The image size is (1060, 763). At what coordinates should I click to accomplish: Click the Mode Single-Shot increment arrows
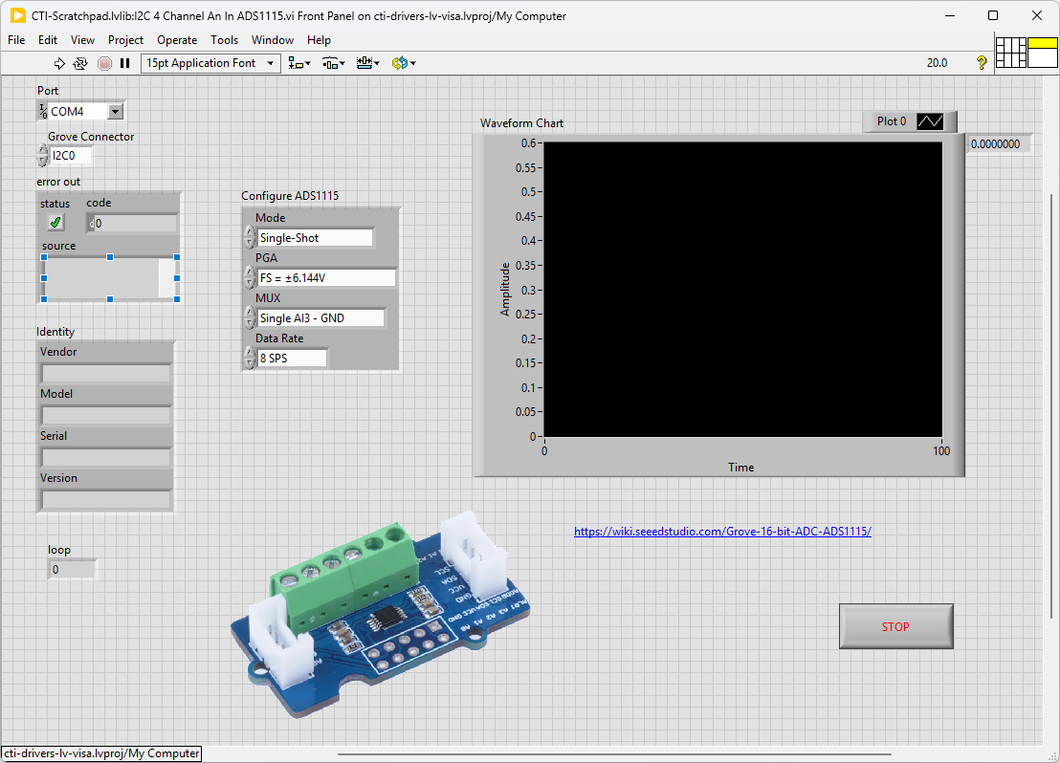pos(250,238)
